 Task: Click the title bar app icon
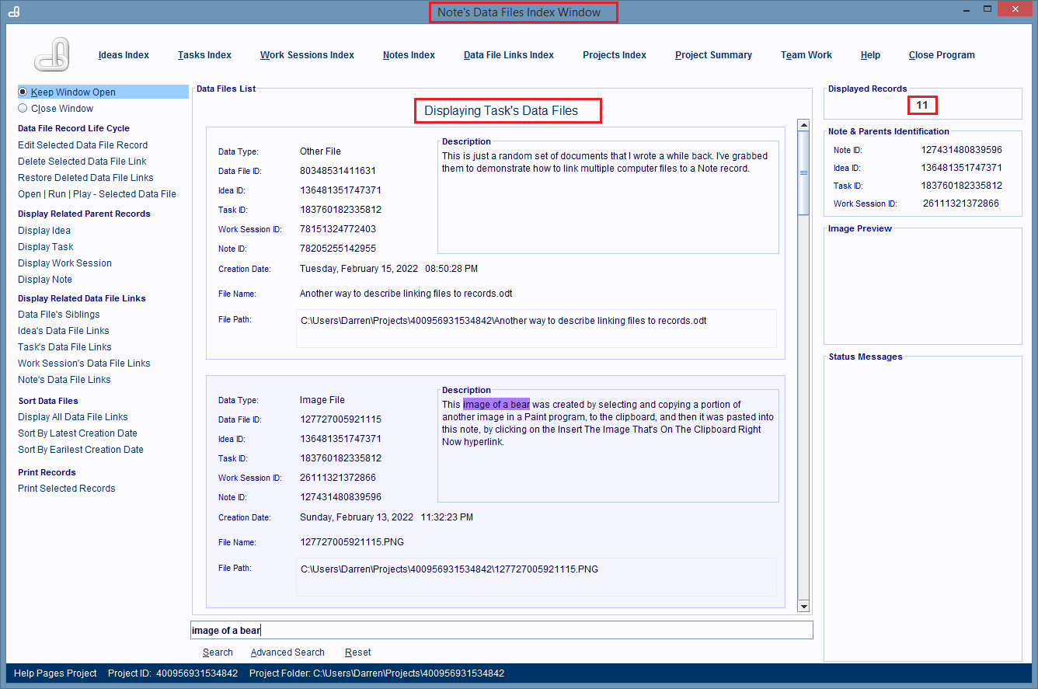point(13,12)
